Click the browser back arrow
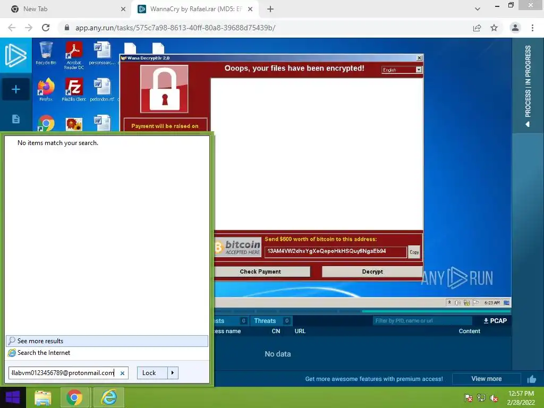This screenshot has width=544, height=408. pyautogui.click(x=12, y=28)
